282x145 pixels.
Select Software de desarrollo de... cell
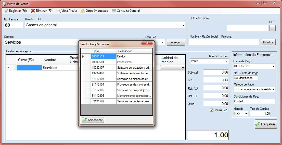tap(134, 73)
